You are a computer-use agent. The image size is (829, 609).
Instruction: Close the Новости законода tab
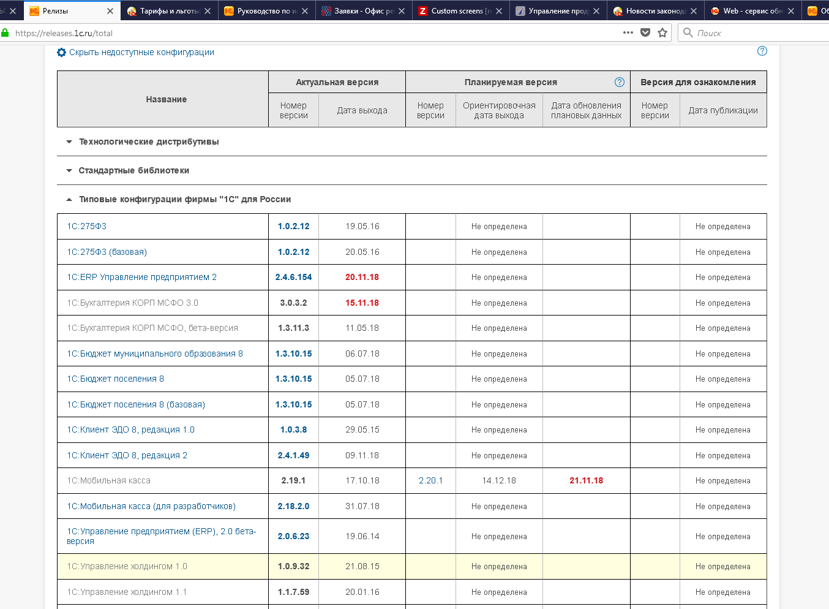[x=694, y=11]
